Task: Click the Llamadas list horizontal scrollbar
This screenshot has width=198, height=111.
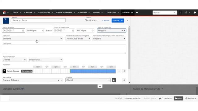Action: coord(61,94)
